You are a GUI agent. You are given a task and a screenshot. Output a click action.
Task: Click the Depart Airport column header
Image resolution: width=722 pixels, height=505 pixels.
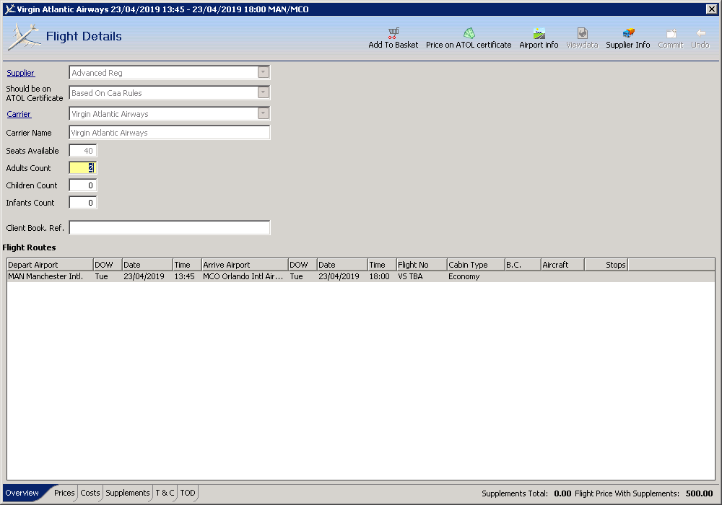[51, 265]
